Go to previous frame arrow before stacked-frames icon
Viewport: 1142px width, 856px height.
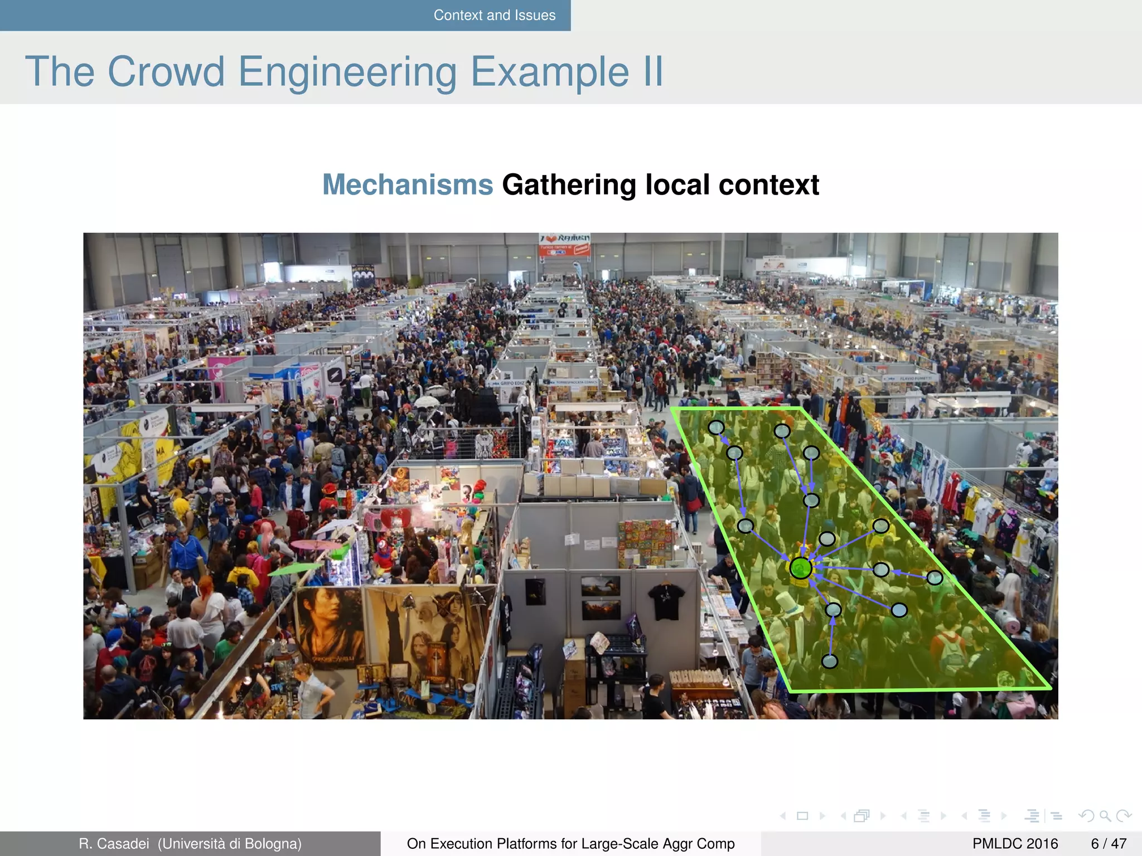click(x=844, y=816)
